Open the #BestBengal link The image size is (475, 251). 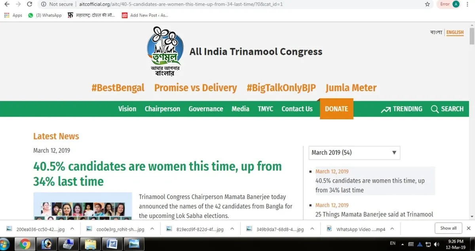click(118, 88)
